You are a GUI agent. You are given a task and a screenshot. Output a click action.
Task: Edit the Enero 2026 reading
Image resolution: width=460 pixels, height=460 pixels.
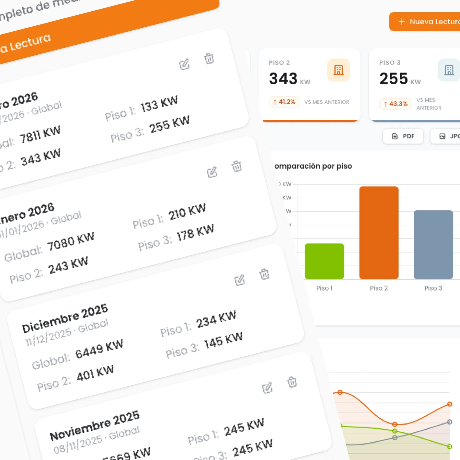212,172
